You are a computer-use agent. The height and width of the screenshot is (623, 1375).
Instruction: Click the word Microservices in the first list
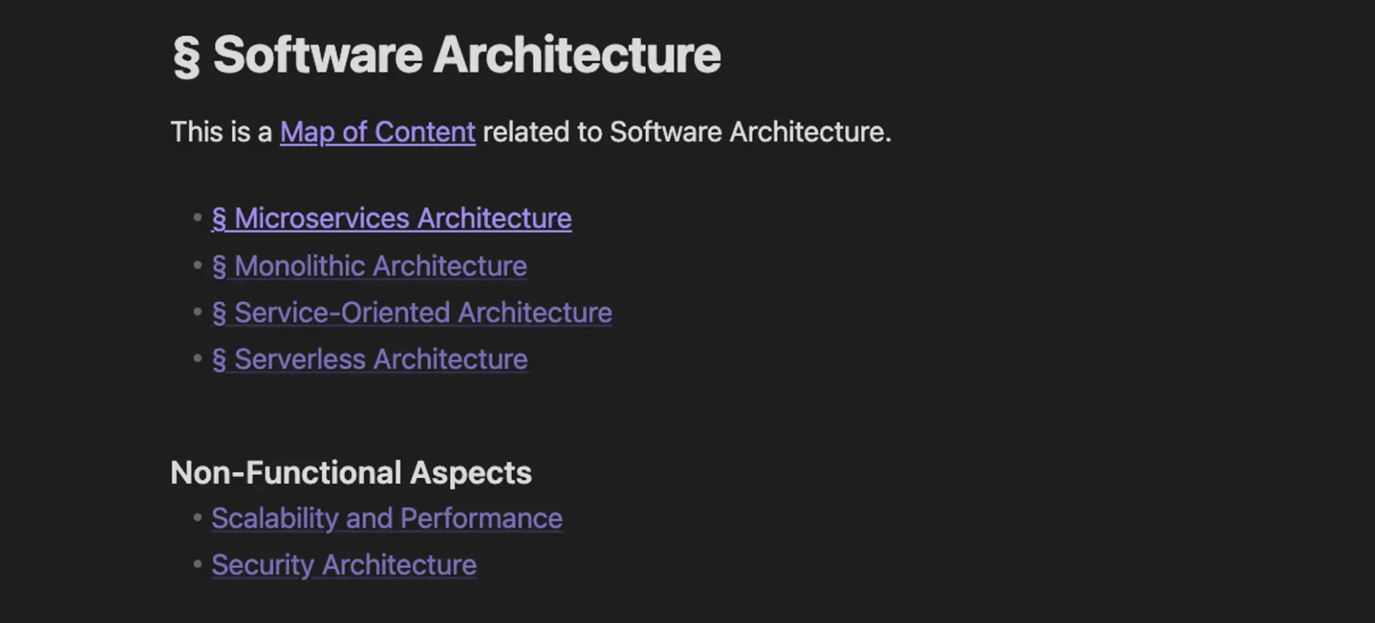pos(322,218)
